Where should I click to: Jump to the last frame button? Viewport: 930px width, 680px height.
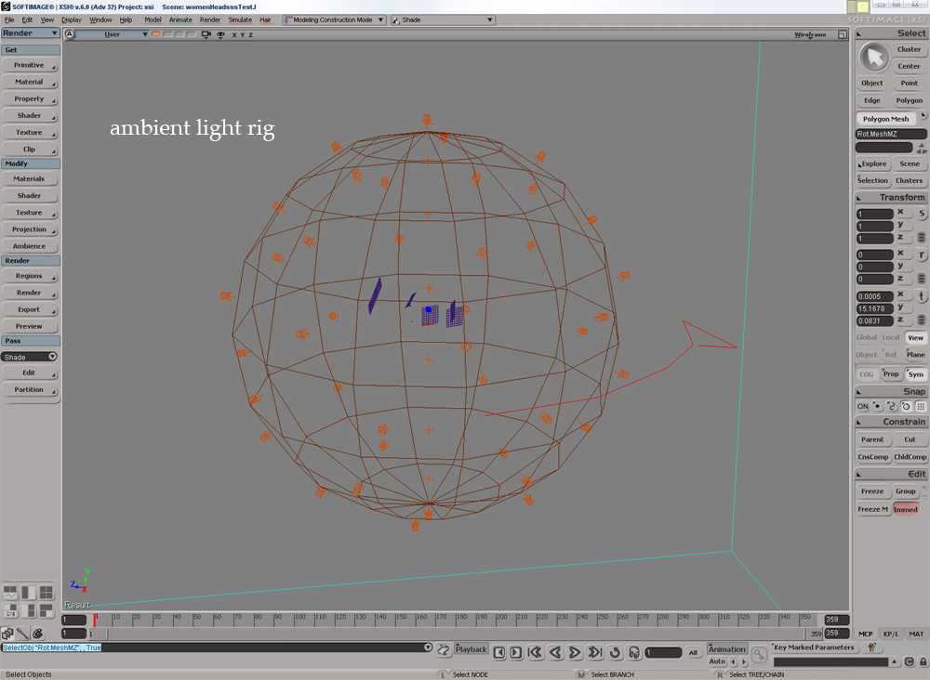(595, 652)
